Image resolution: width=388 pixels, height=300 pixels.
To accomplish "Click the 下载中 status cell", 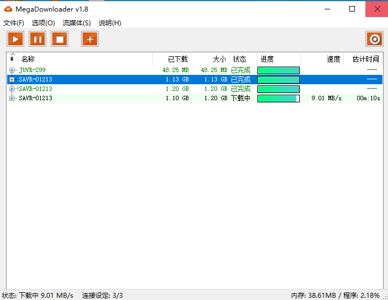I will tap(240, 99).
